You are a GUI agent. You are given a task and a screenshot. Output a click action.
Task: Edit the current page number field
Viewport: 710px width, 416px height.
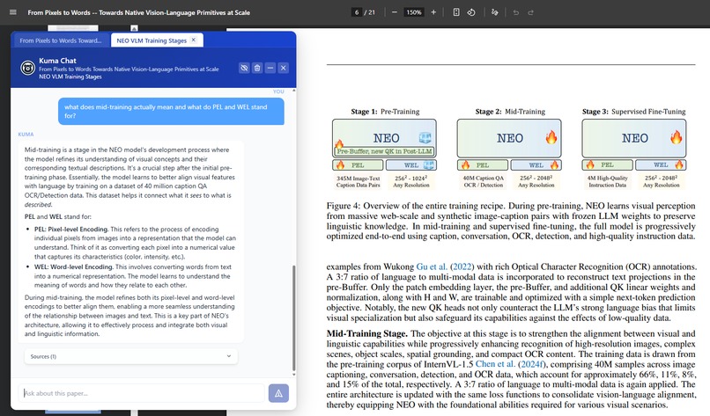pyautogui.click(x=357, y=12)
